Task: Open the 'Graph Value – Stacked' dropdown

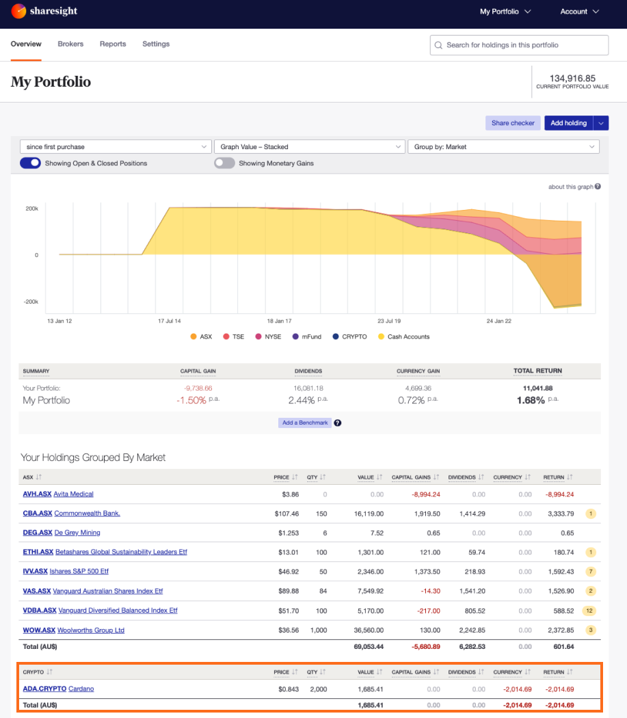Action: [x=310, y=146]
